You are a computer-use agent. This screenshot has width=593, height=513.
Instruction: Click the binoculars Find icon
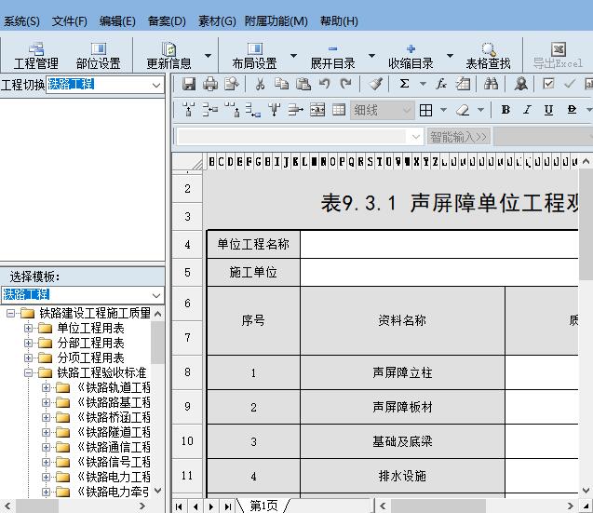[x=492, y=84]
